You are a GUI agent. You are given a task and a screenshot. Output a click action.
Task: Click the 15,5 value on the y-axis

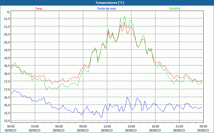7,113
